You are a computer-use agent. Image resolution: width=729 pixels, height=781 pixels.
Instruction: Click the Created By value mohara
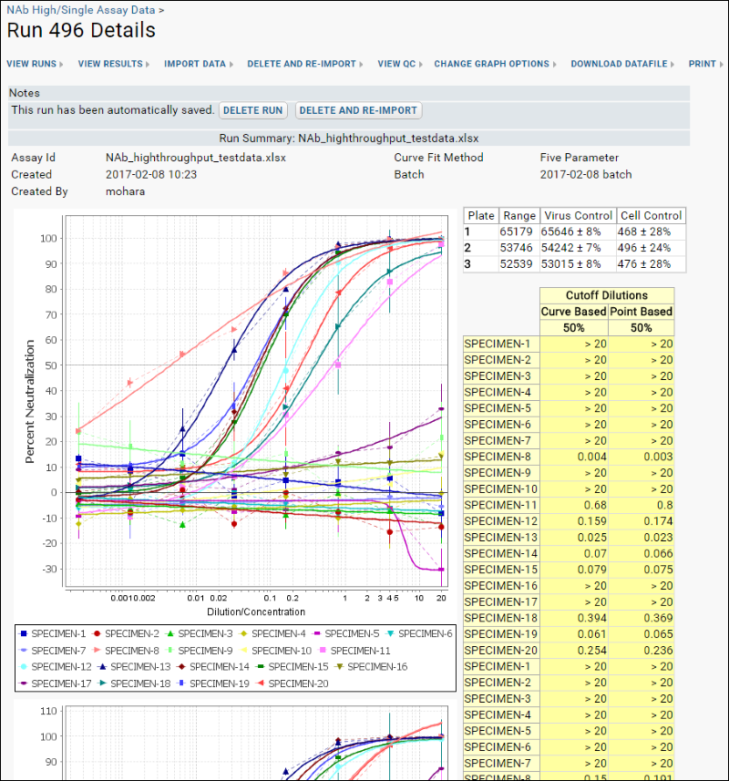[x=126, y=191]
